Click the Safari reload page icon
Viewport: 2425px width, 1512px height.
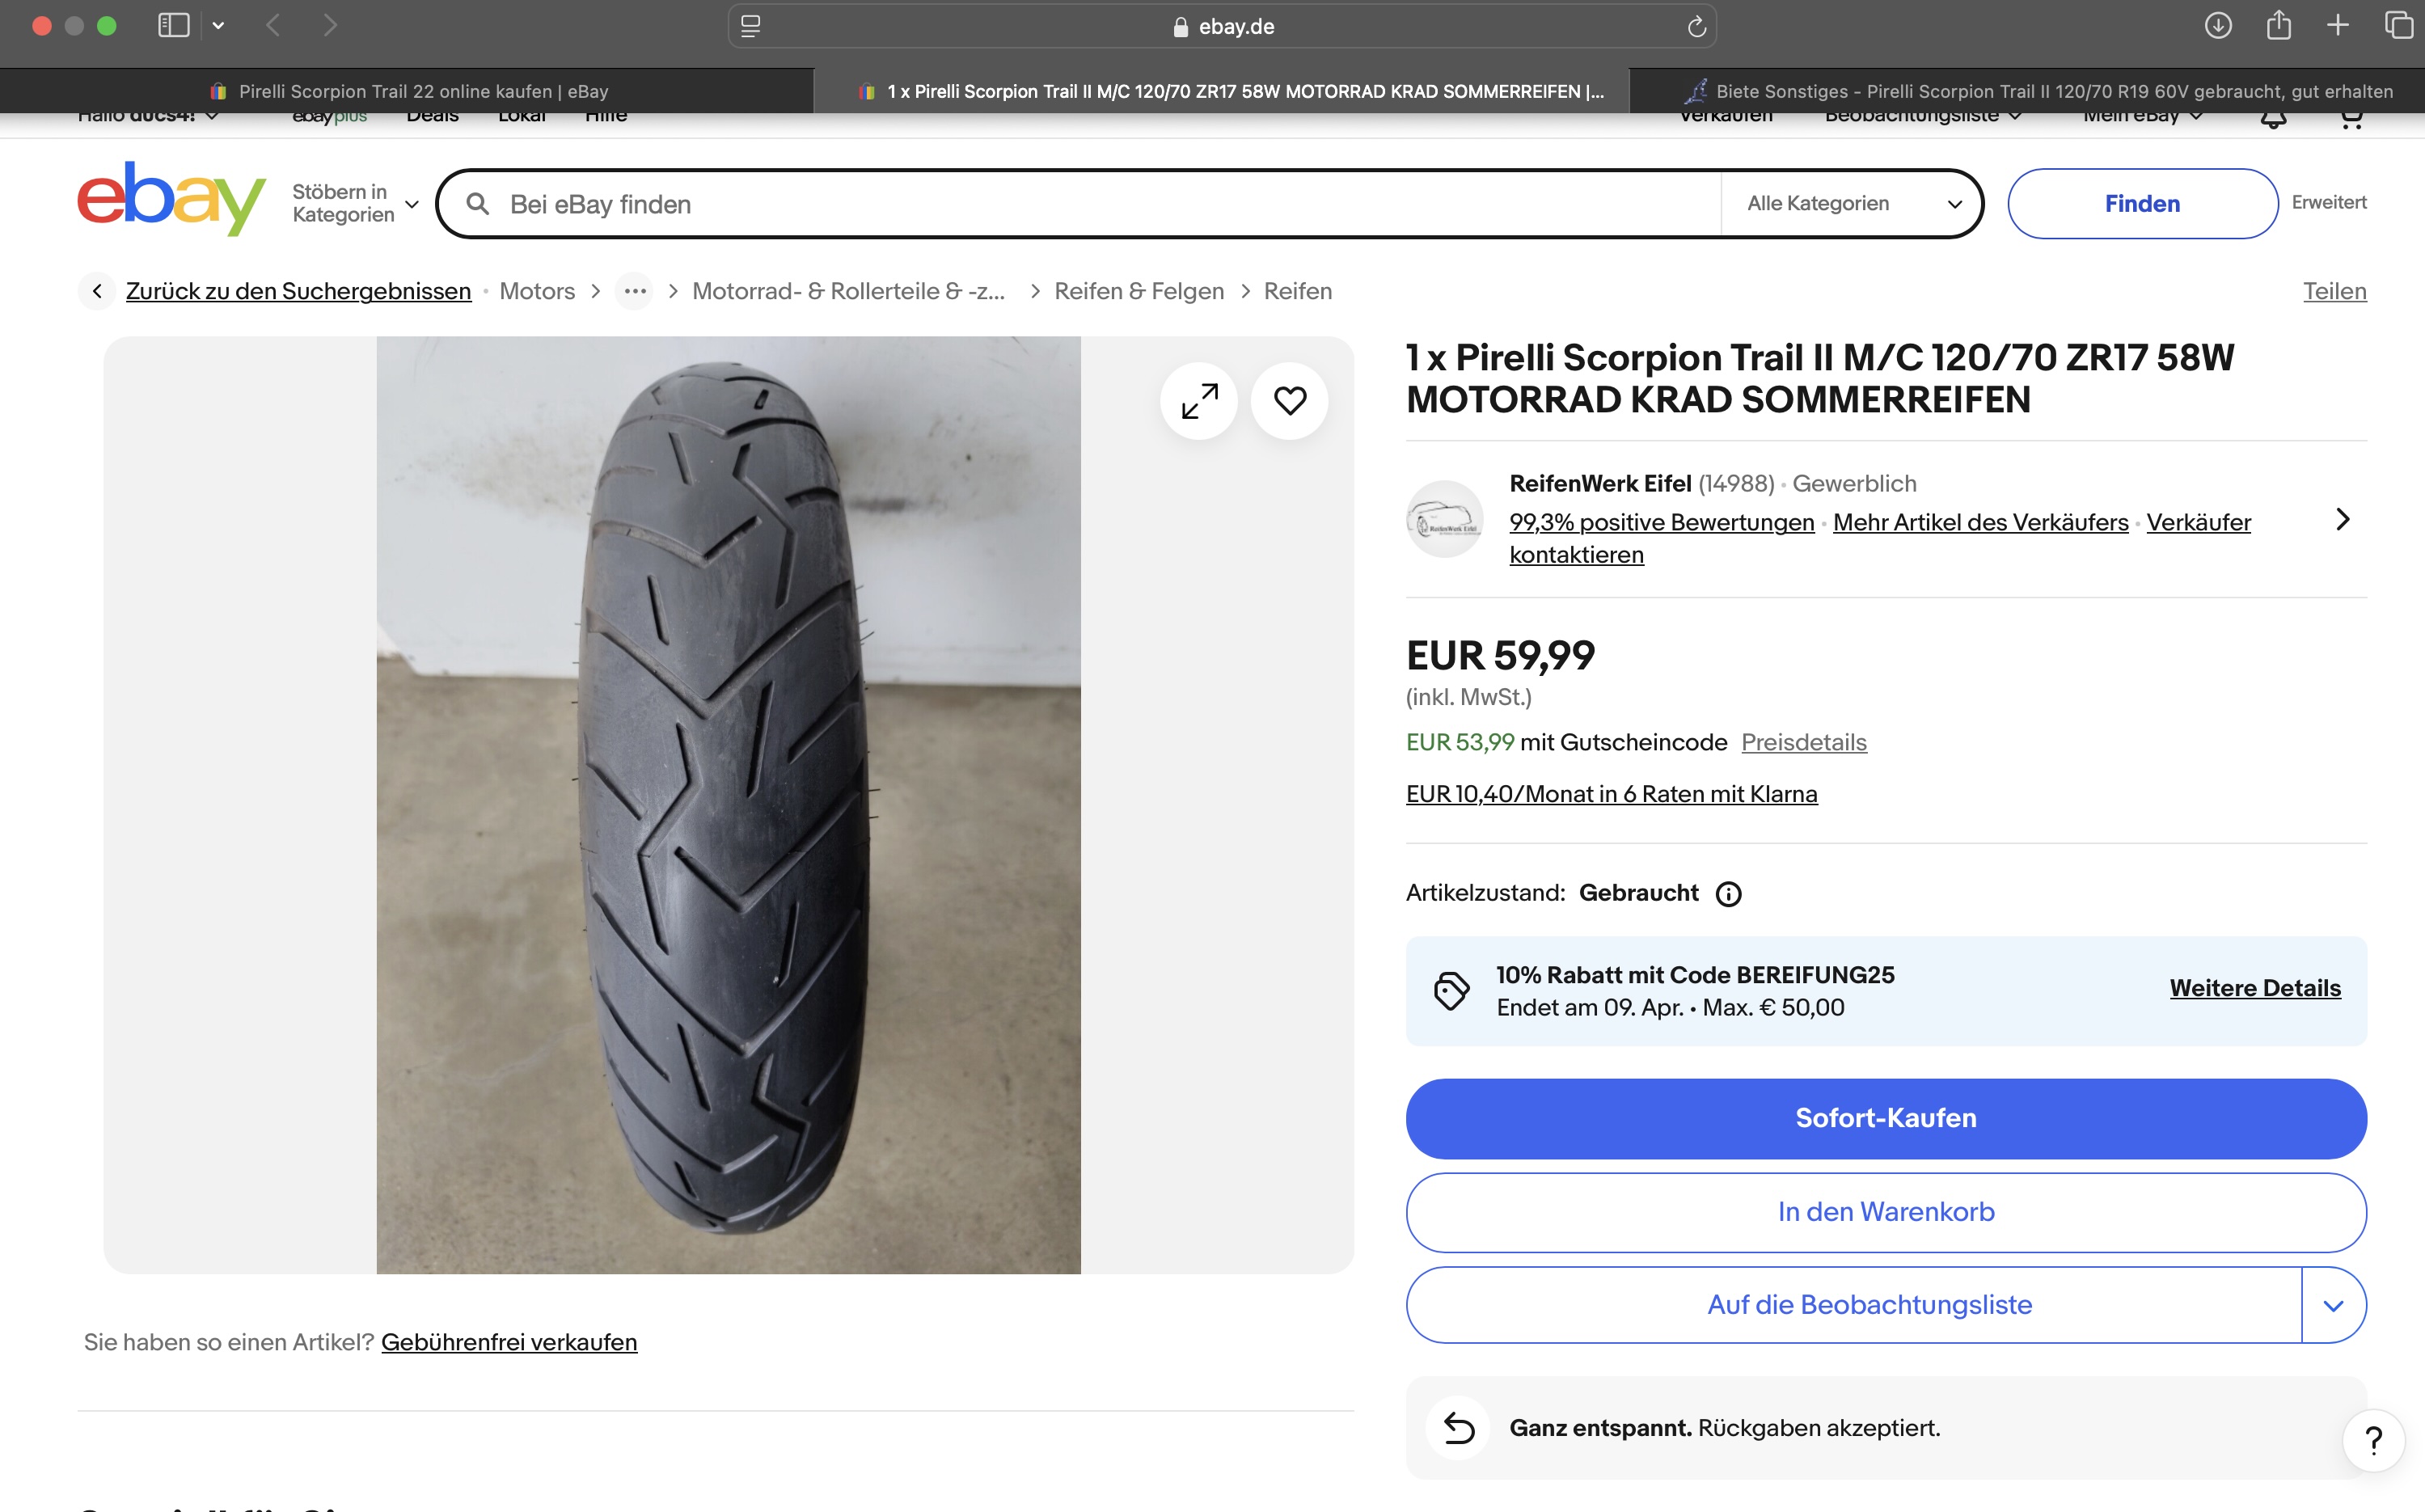pyautogui.click(x=1696, y=27)
